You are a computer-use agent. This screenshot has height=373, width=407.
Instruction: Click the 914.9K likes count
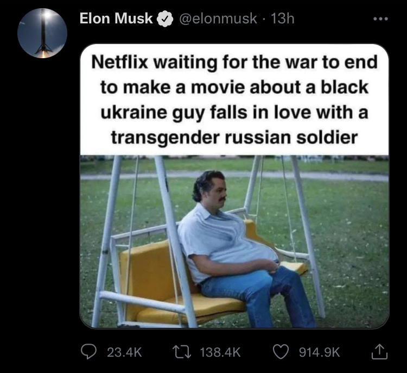click(319, 352)
